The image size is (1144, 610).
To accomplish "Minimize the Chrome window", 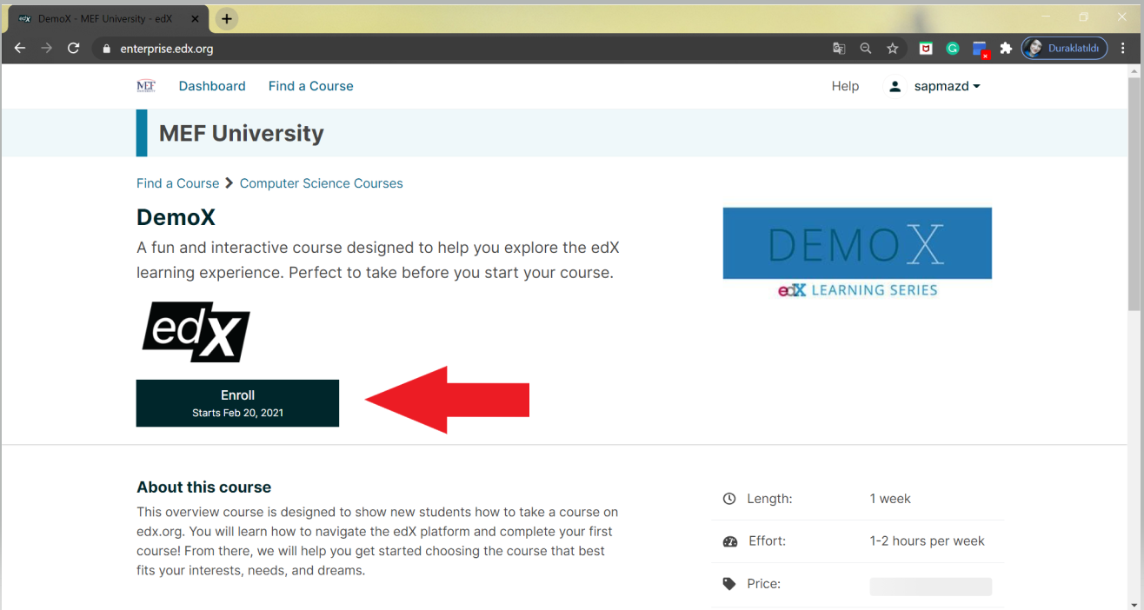I will [1046, 17].
